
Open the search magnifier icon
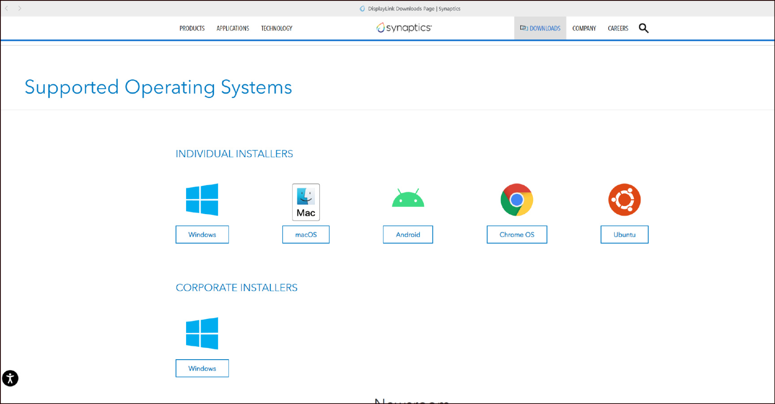pyautogui.click(x=644, y=28)
